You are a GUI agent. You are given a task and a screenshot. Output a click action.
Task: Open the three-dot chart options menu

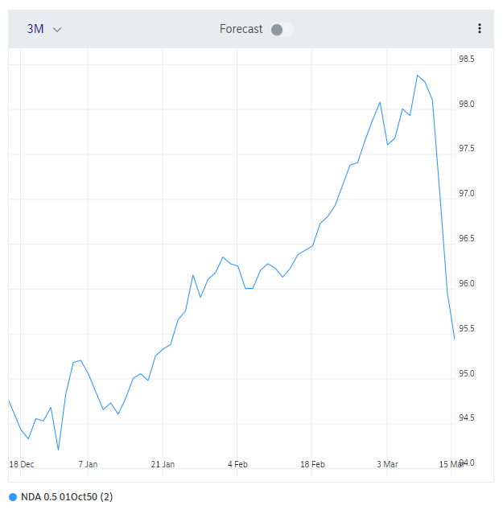click(x=480, y=28)
